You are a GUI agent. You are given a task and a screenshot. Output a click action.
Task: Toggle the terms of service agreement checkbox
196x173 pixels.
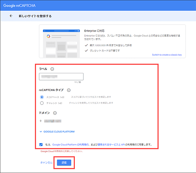[41, 145]
